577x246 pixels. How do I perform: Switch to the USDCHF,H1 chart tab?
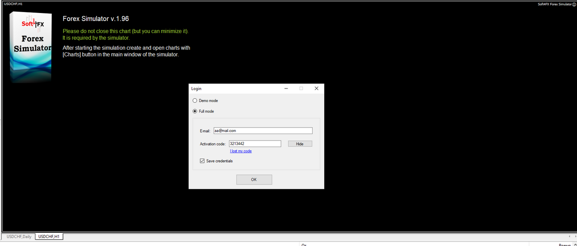pyautogui.click(x=49, y=237)
